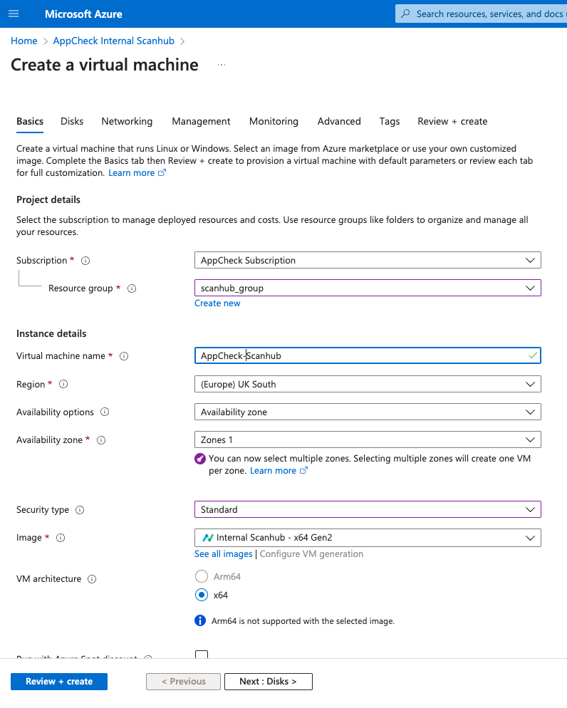Screen dimensions: 567x708
Task: View the Subscription info tooltip icon
Action: click(85, 260)
